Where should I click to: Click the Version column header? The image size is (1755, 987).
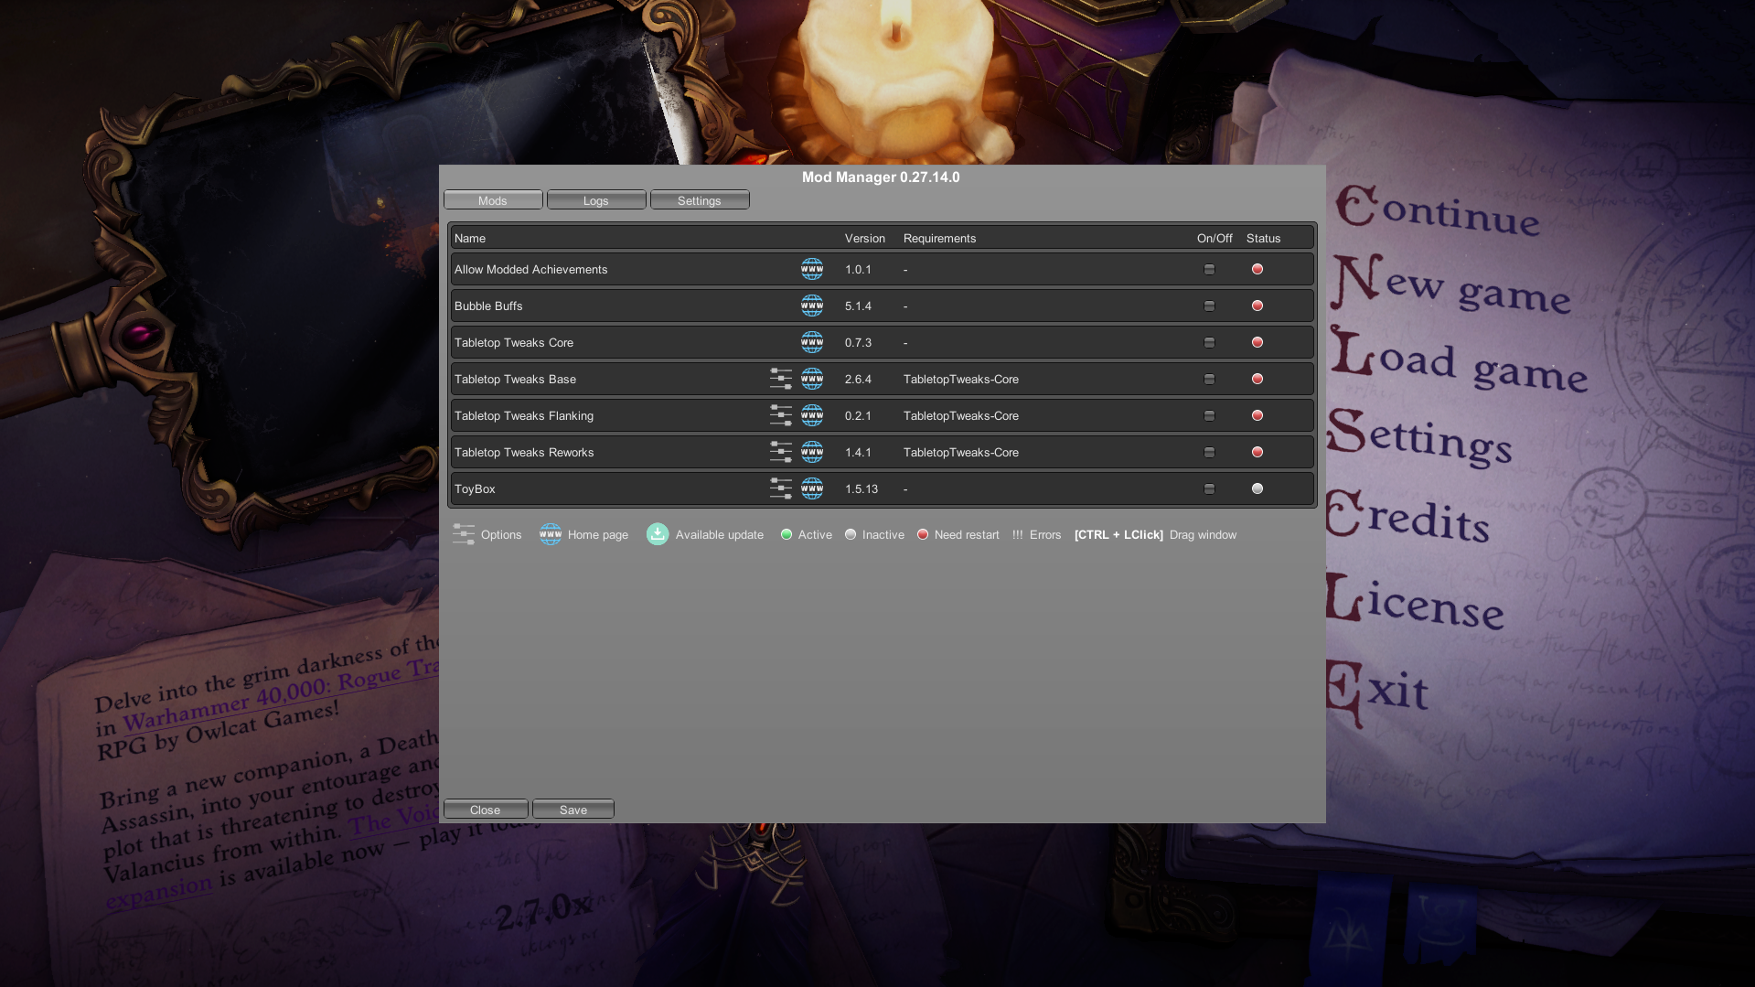point(865,238)
